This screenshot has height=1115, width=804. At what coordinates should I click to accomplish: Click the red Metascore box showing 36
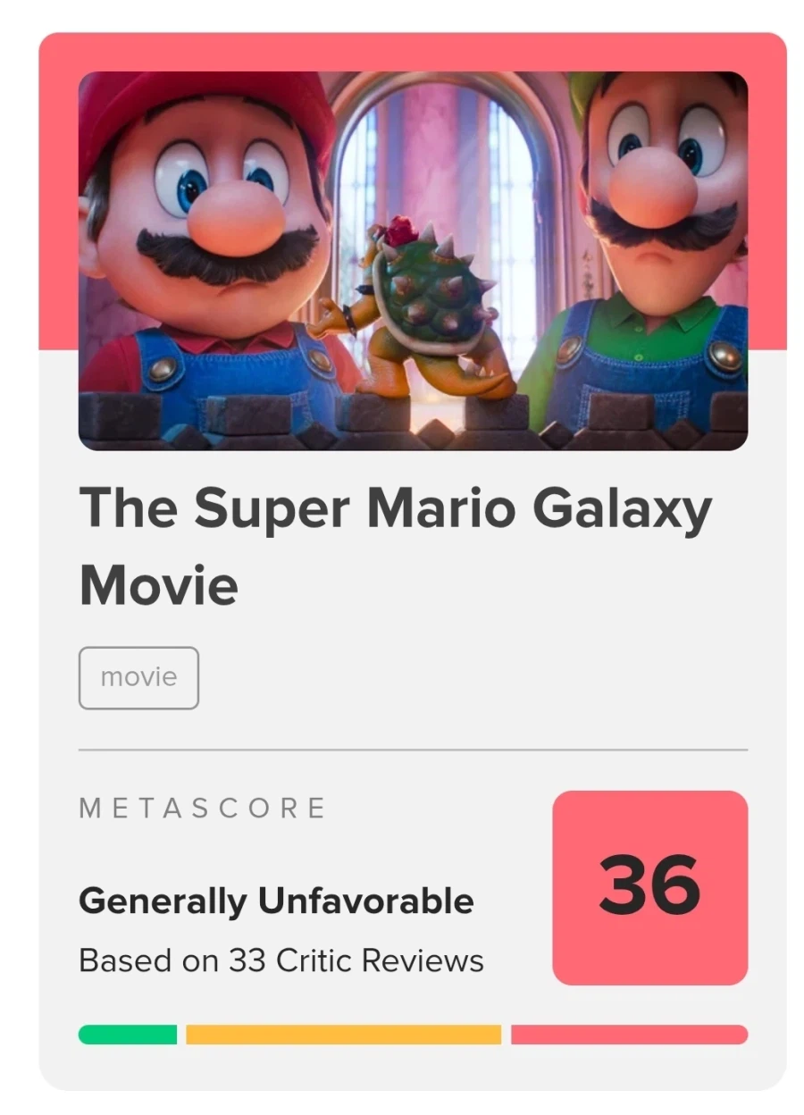649,887
